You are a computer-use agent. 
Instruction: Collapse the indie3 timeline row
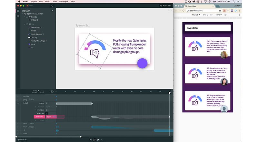click(x=18, y=103)
